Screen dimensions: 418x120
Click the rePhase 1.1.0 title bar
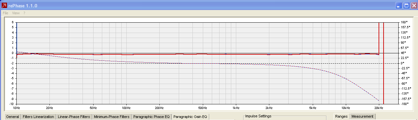[200, 6]
